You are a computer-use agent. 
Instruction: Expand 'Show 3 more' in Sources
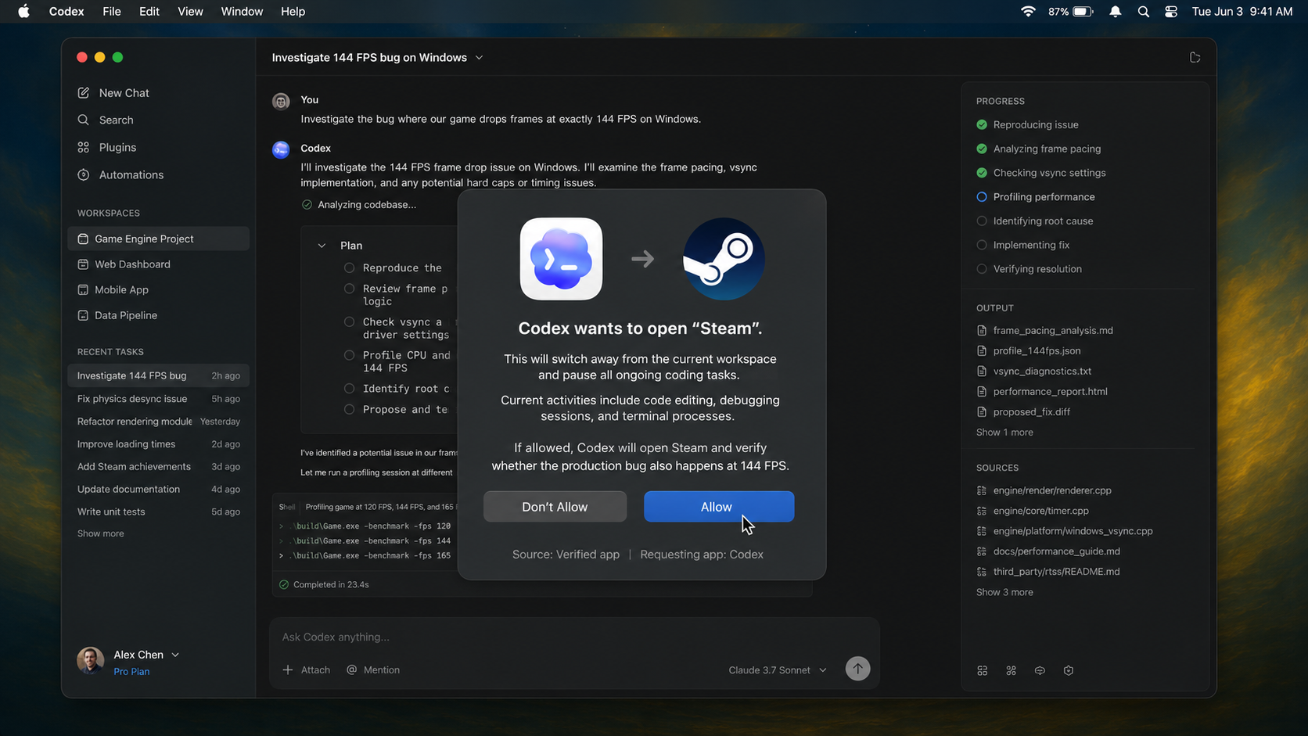(1004, 593)
